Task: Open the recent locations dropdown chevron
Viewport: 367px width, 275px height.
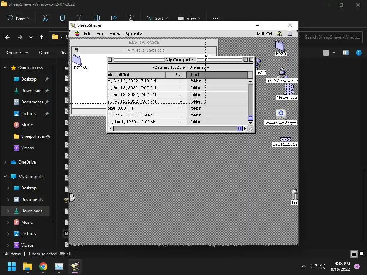Action: coord(31,37)
